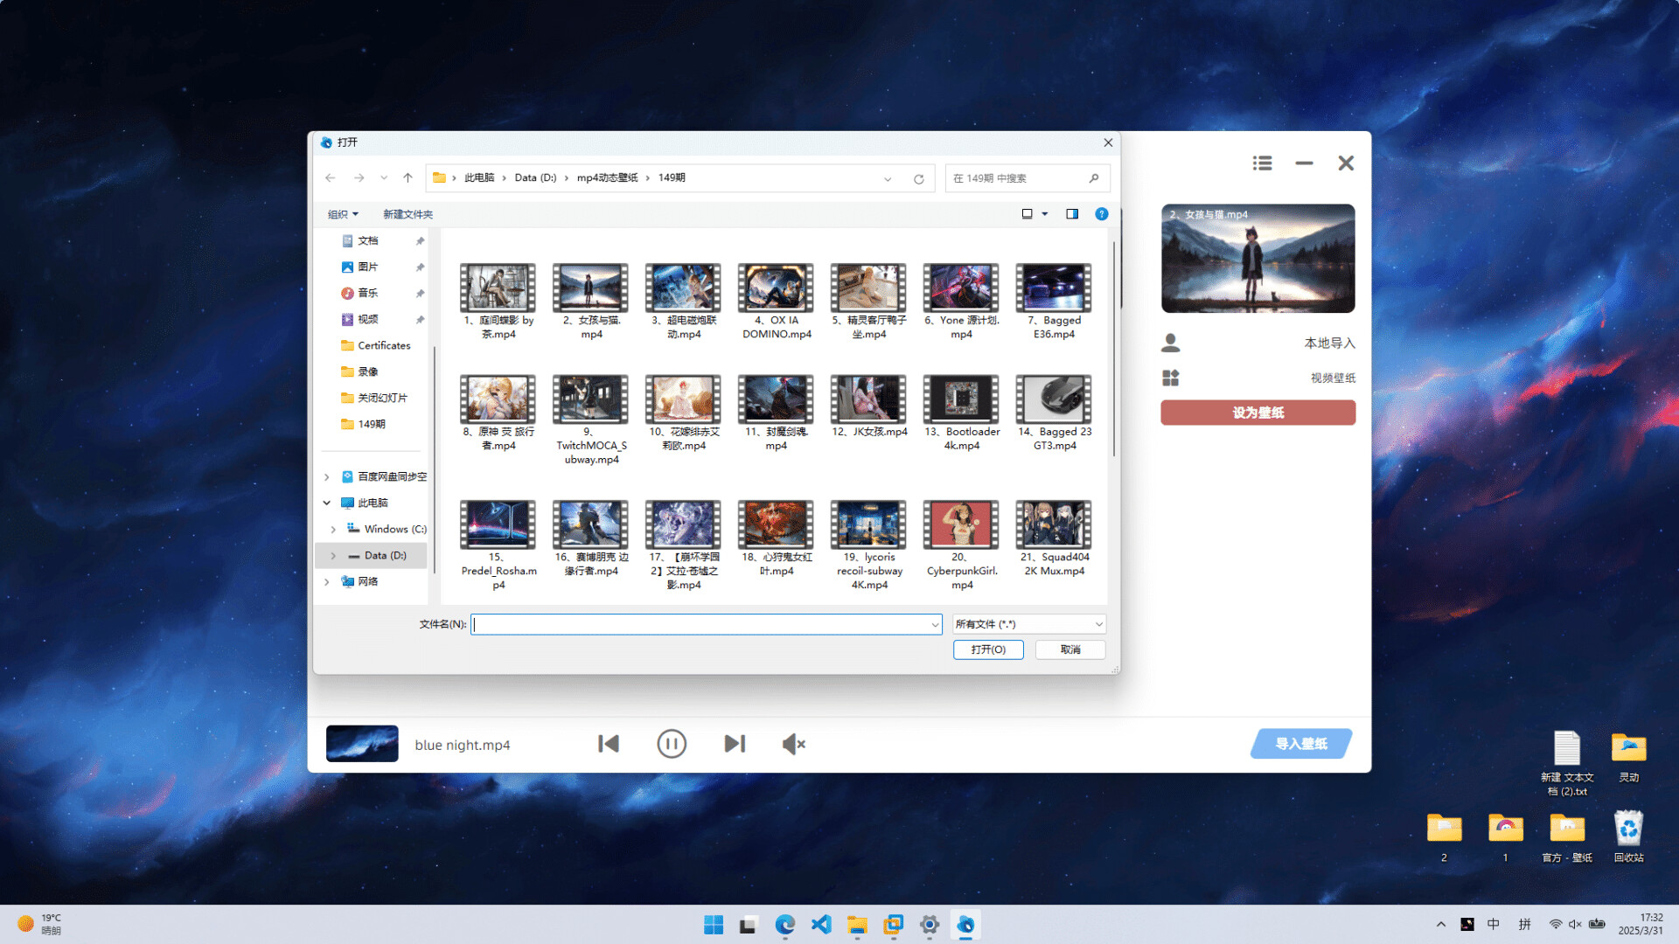Expand the Windows (C:) tree node
The image size is (1679, 944).
pos(333,530)
